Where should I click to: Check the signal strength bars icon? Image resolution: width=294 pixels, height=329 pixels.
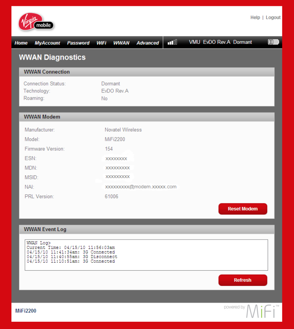pos(172,42)
